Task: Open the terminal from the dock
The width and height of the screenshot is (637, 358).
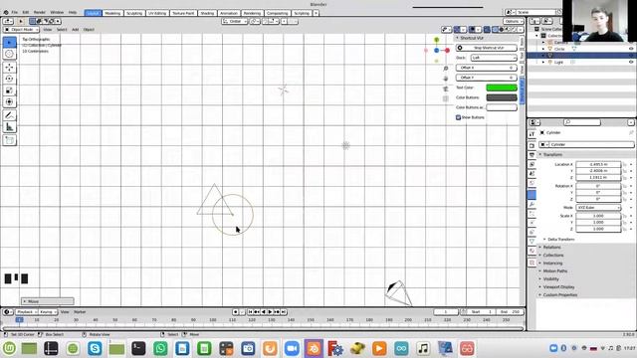Action: click(x=138, y=348)
